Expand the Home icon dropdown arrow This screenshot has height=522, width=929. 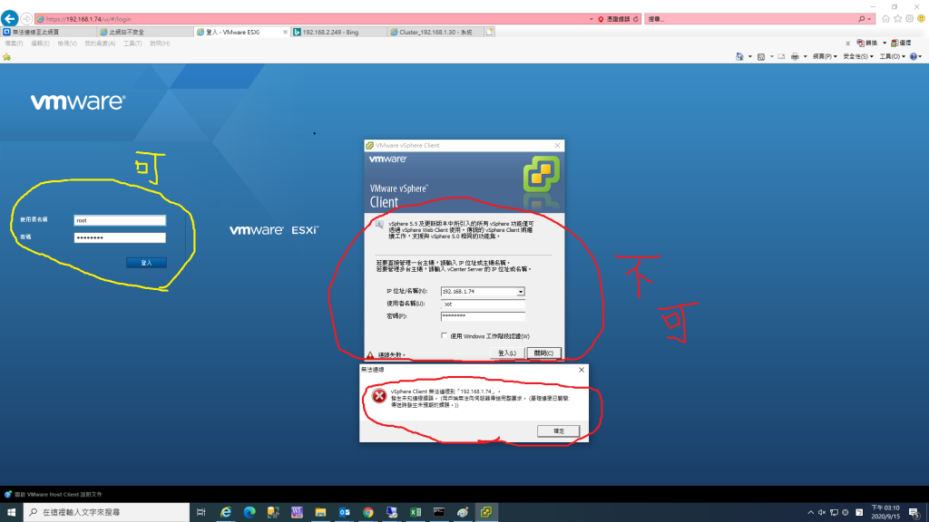point(749,57)
